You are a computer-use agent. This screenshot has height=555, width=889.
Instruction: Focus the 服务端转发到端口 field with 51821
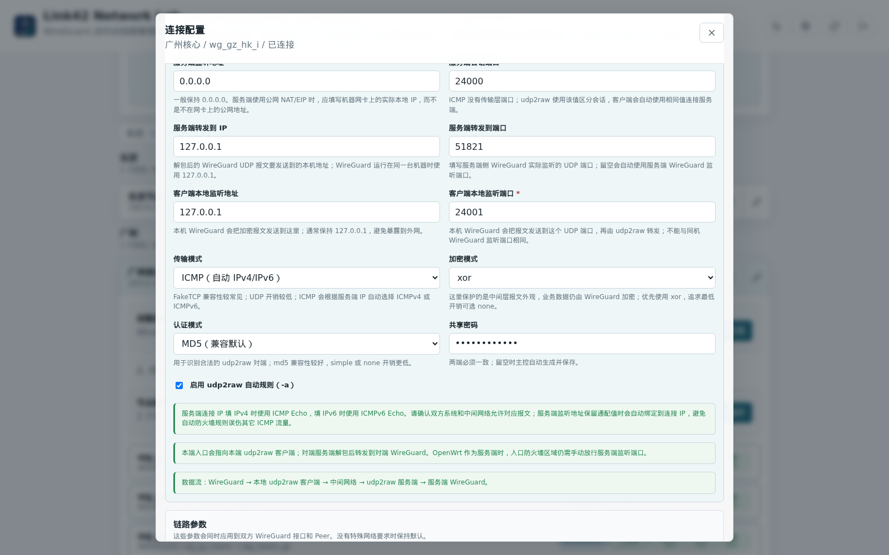(582, 147)
